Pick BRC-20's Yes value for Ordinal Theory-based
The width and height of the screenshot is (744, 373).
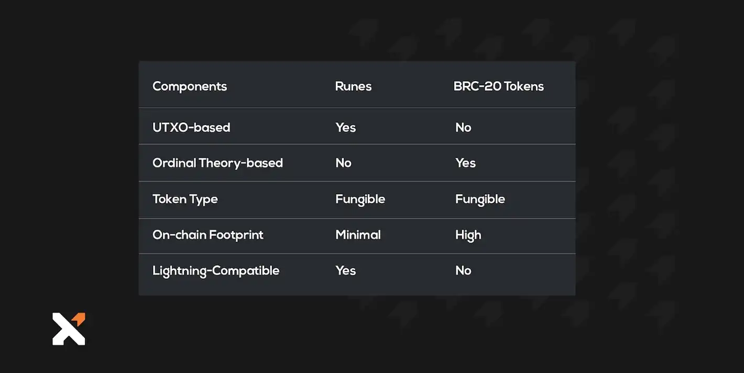click(465, 163)
